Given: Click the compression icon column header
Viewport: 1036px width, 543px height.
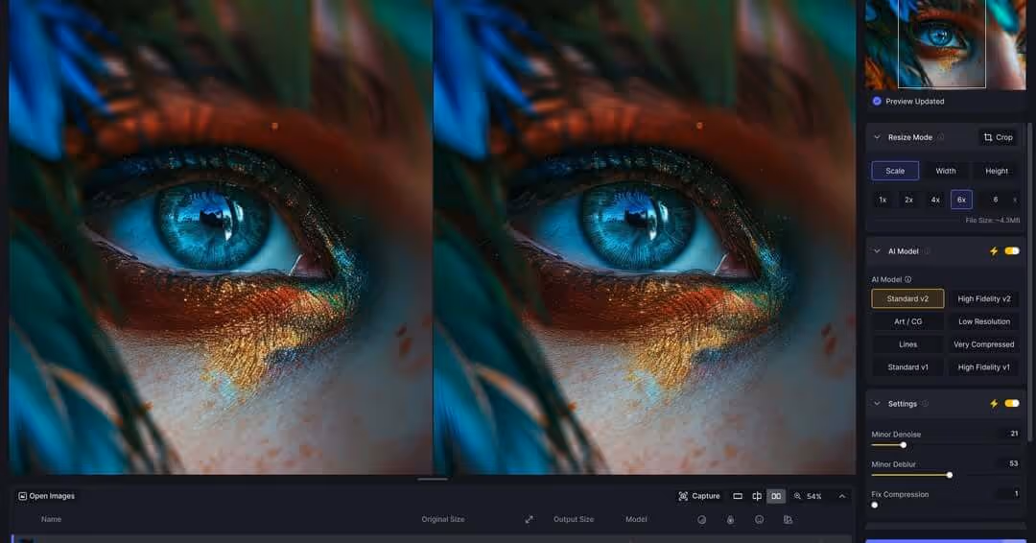Looking at the screenshot, I should pyautogui.click(x=788, y=520).
